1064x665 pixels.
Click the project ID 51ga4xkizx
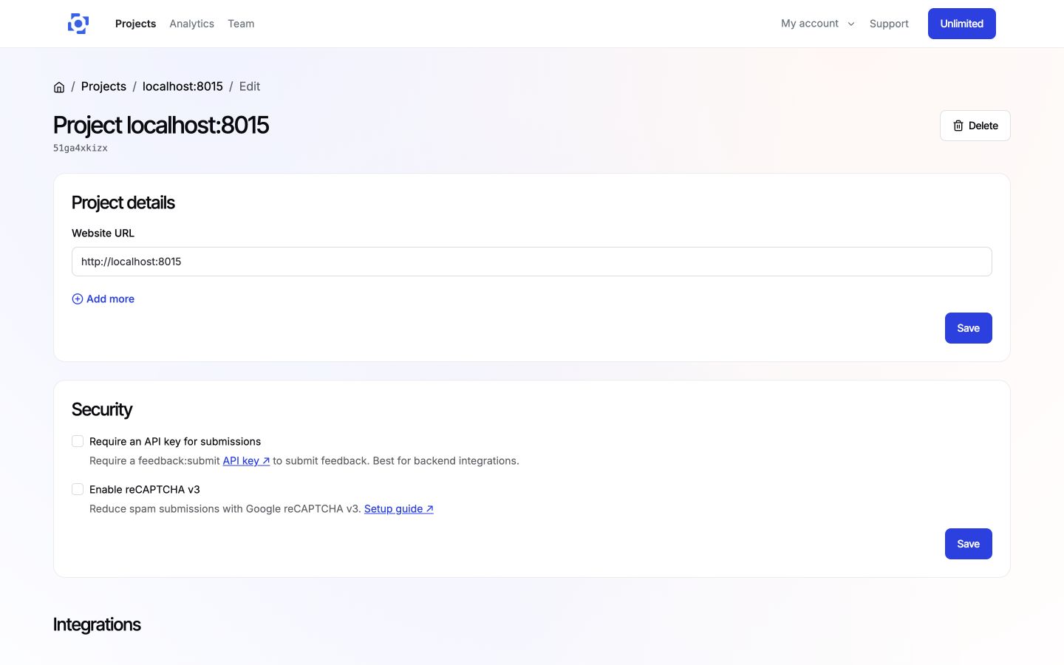[81, 148]
